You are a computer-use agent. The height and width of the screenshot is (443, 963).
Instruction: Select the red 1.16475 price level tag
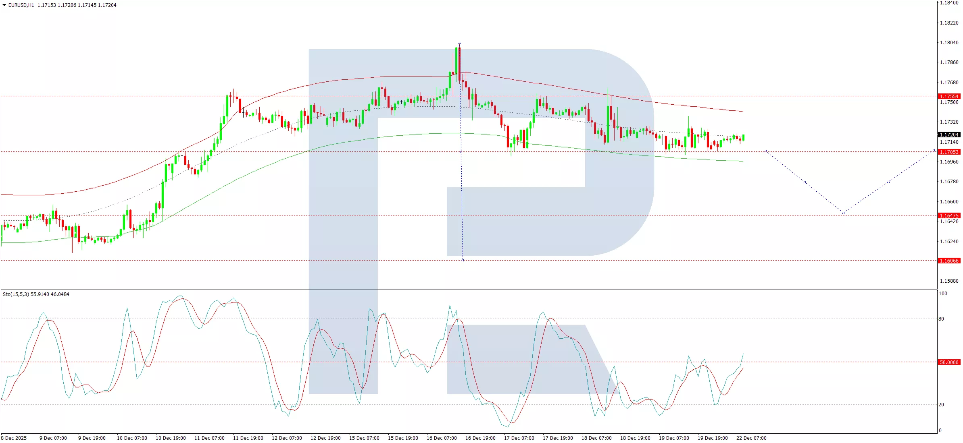pos(949,216)
